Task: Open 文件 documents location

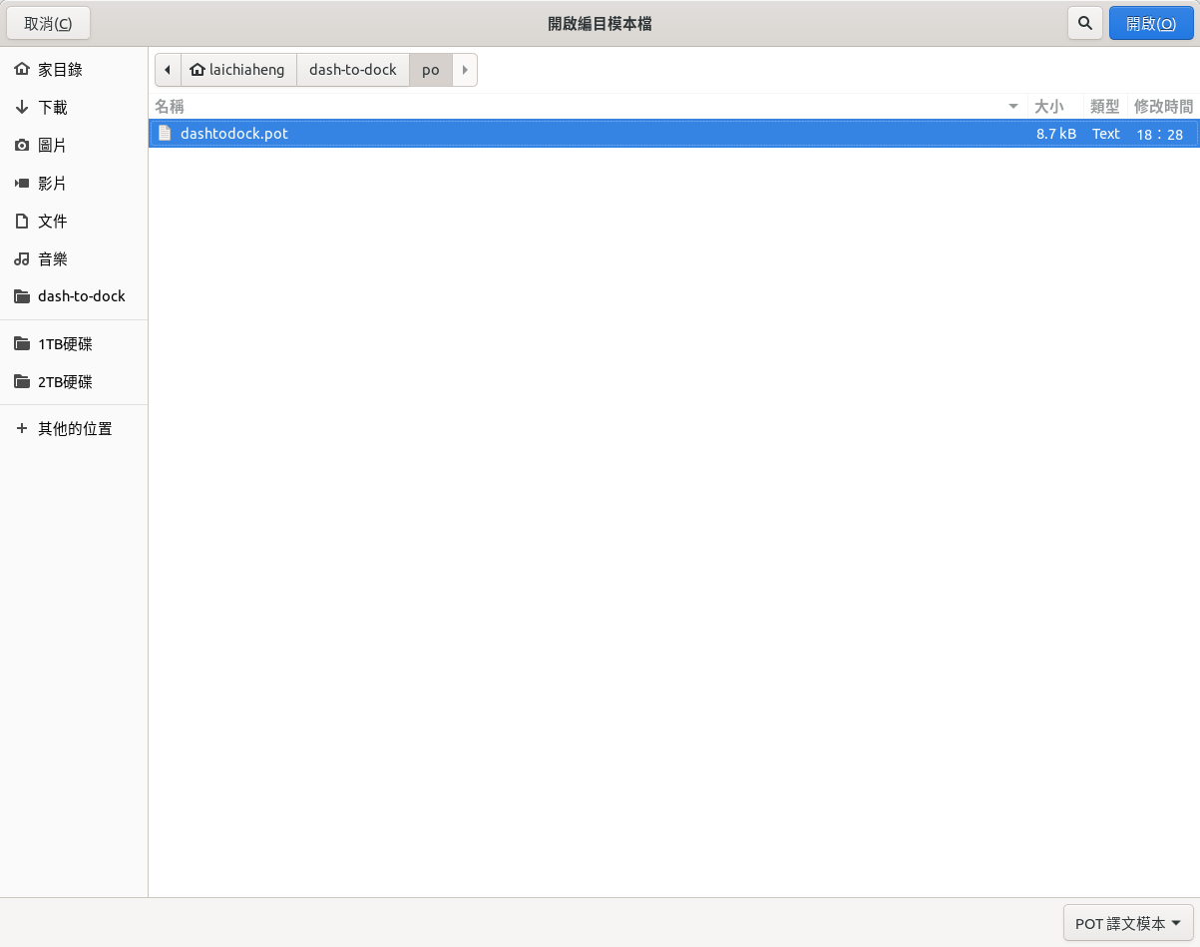Action: click(74, 222)
